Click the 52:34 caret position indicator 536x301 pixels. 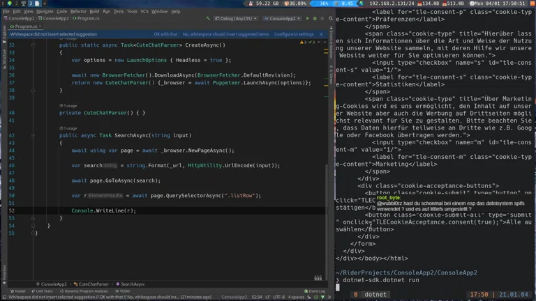[x=257, y=298]
